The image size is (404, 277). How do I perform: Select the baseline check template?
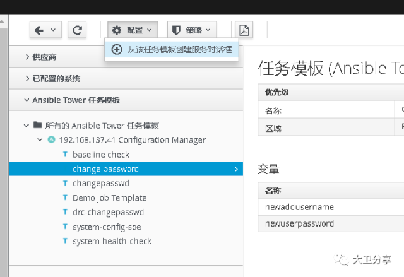[x=101, y=155]
